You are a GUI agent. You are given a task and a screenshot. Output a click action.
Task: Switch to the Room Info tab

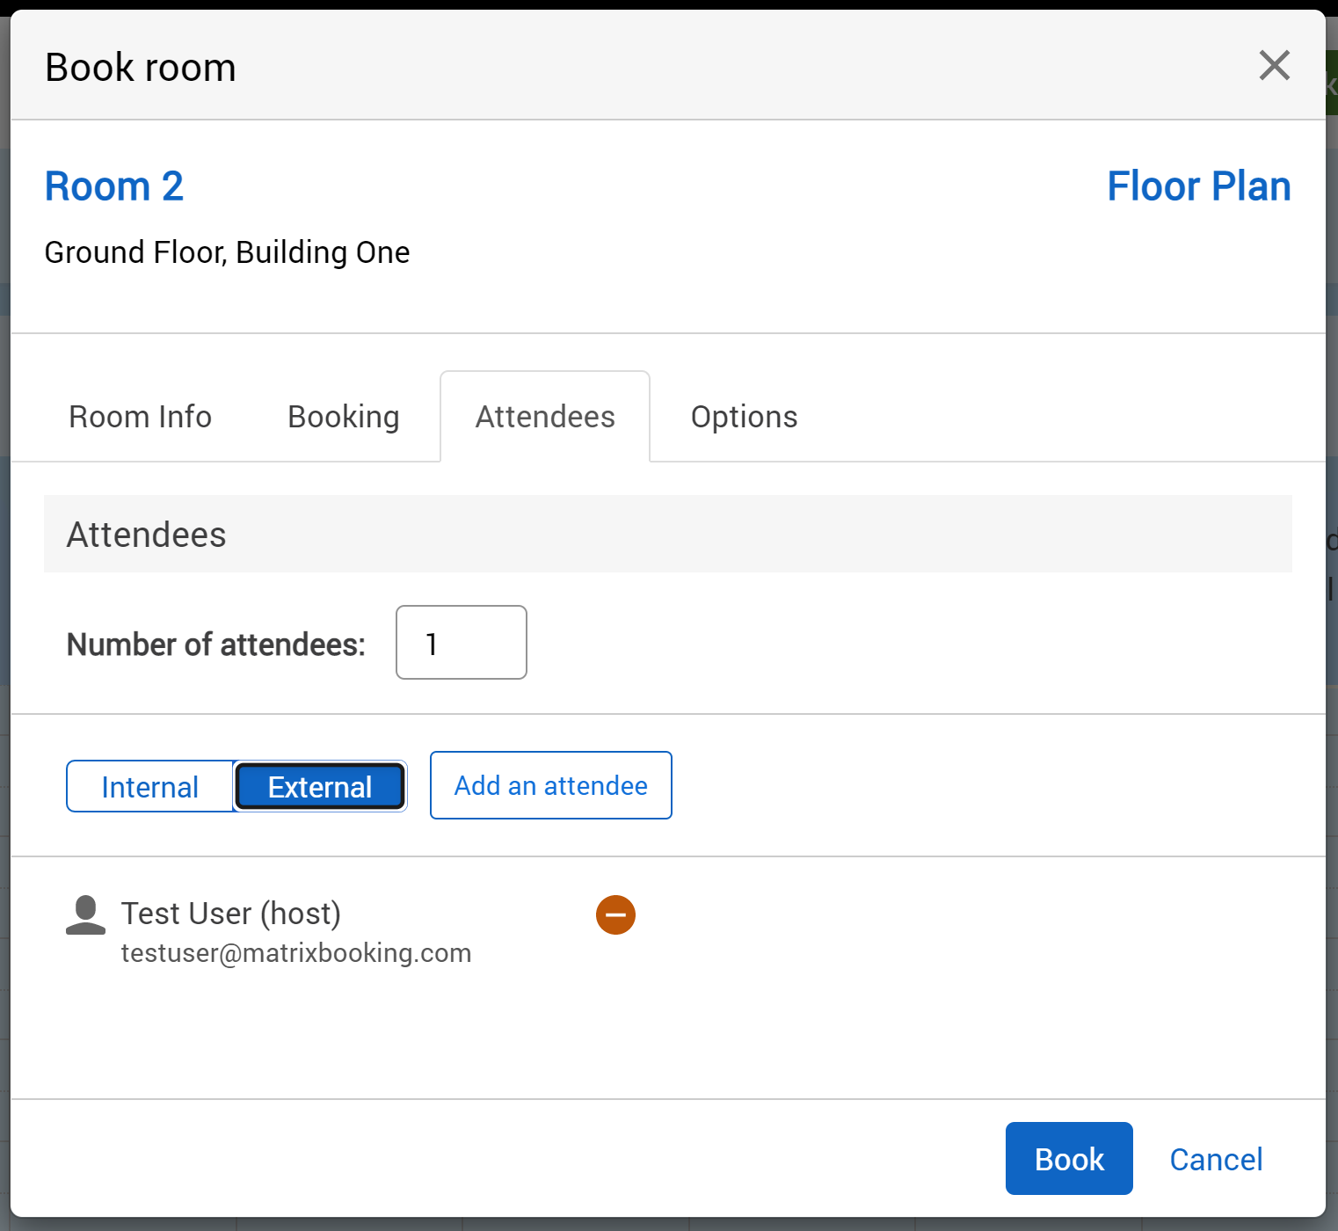pyautogui.click(x=141, y=417)
